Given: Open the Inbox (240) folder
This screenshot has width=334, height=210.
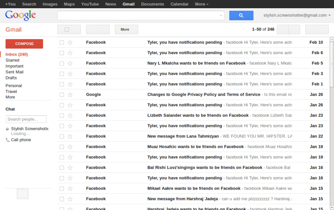Looking at the screenshot, I should [17, 54].
